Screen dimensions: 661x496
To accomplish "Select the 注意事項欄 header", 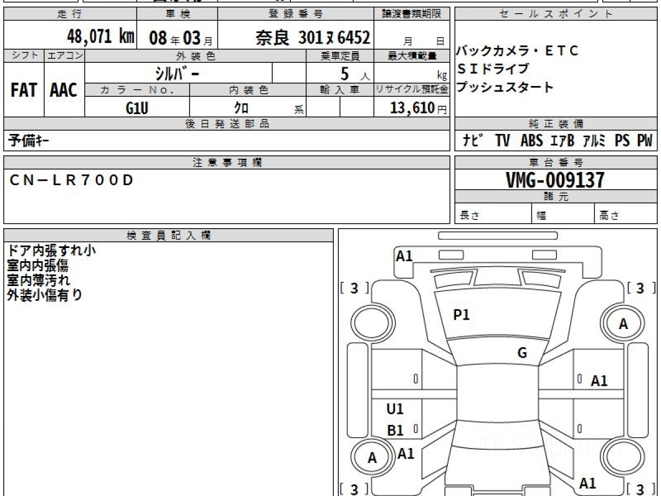I will [x=227, y=162].
